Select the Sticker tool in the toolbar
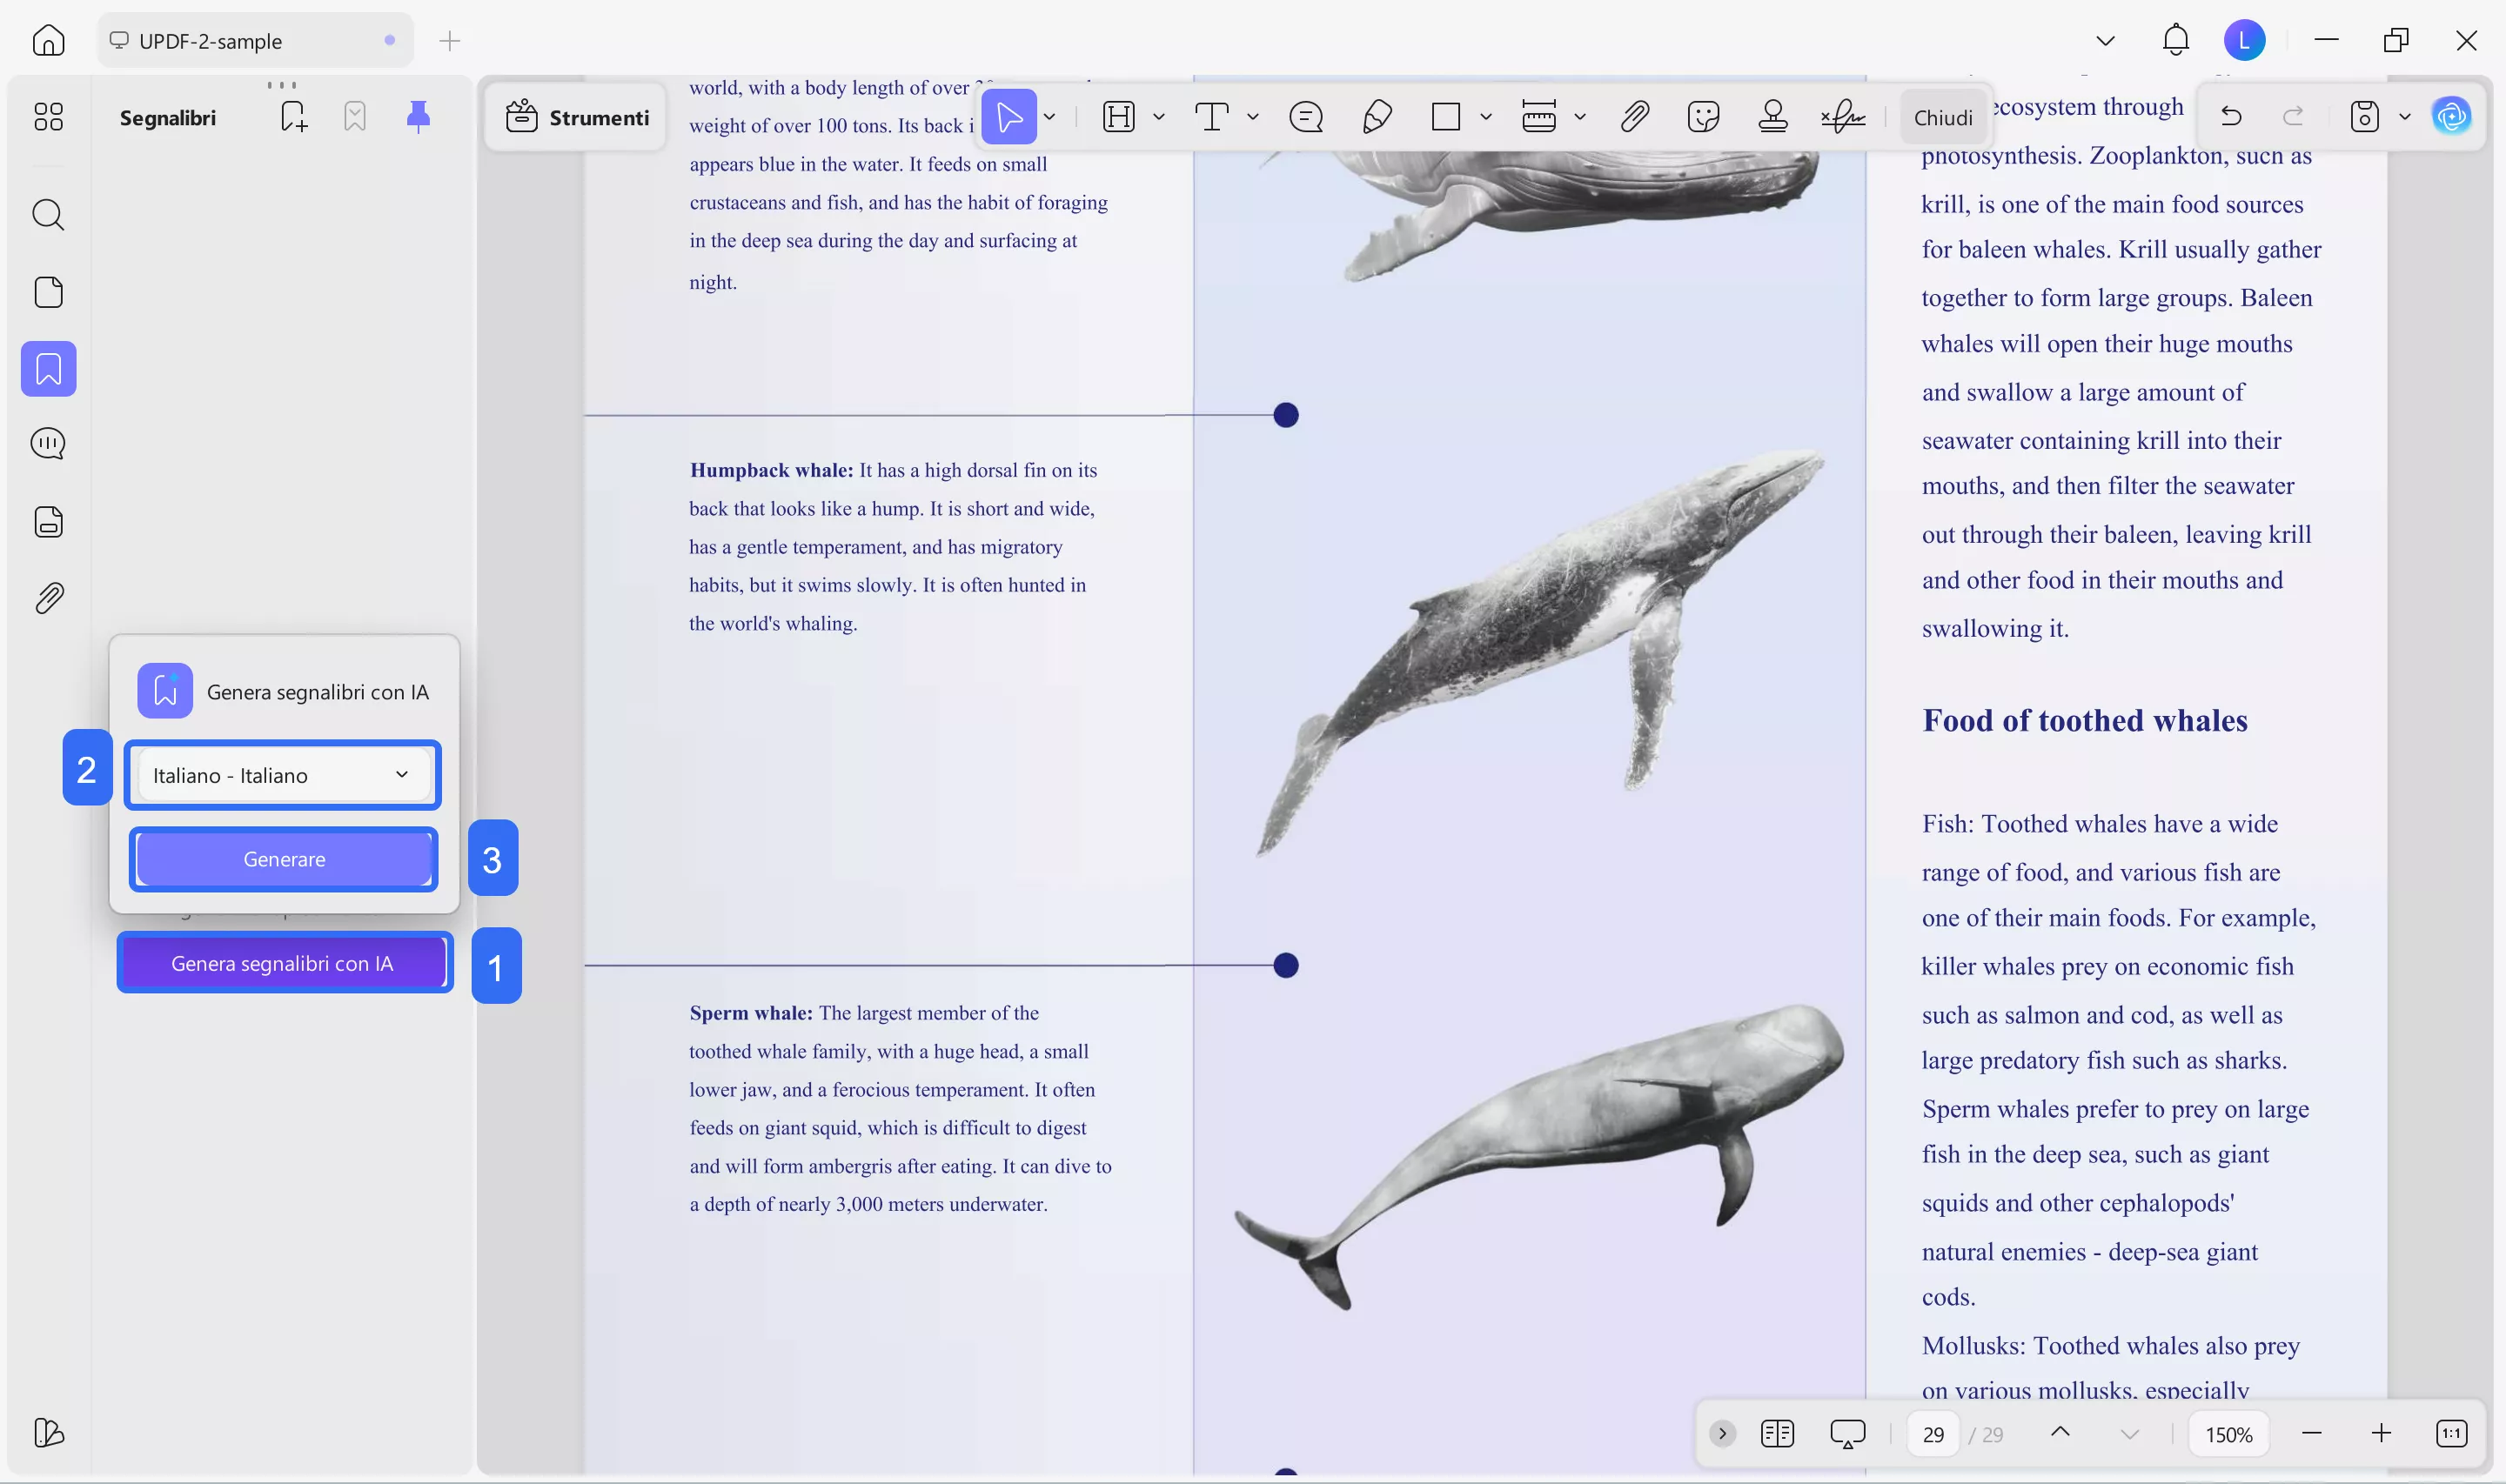This screenshot has height=1484, width=2506. click(1703, 117)
